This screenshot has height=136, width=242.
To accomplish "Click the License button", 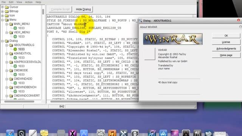I will (226, 42).
